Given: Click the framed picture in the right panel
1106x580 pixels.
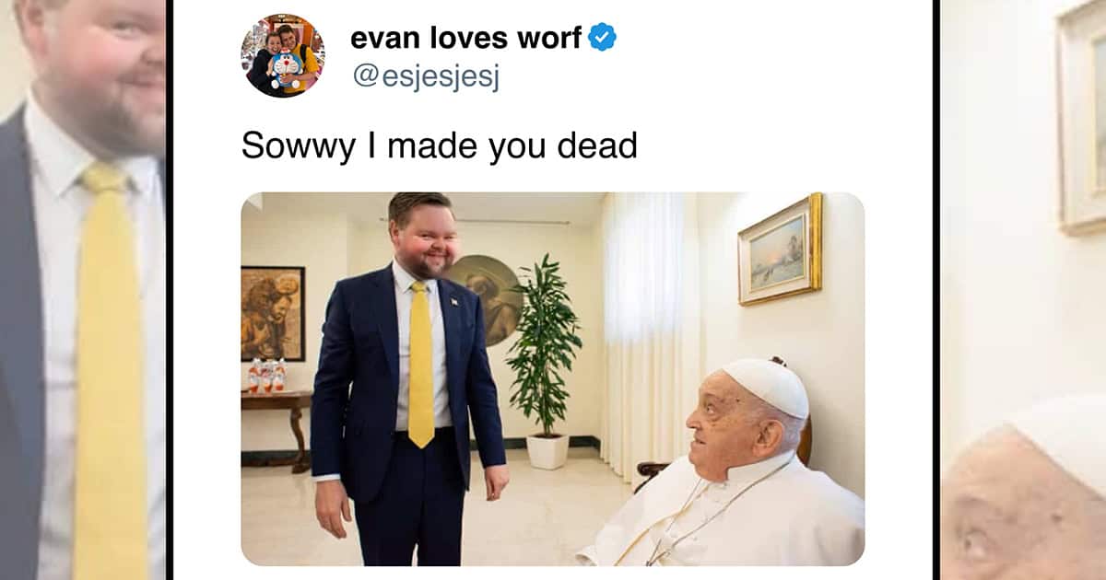Looking at the screenshot, I should click(x=1082, y=115).
